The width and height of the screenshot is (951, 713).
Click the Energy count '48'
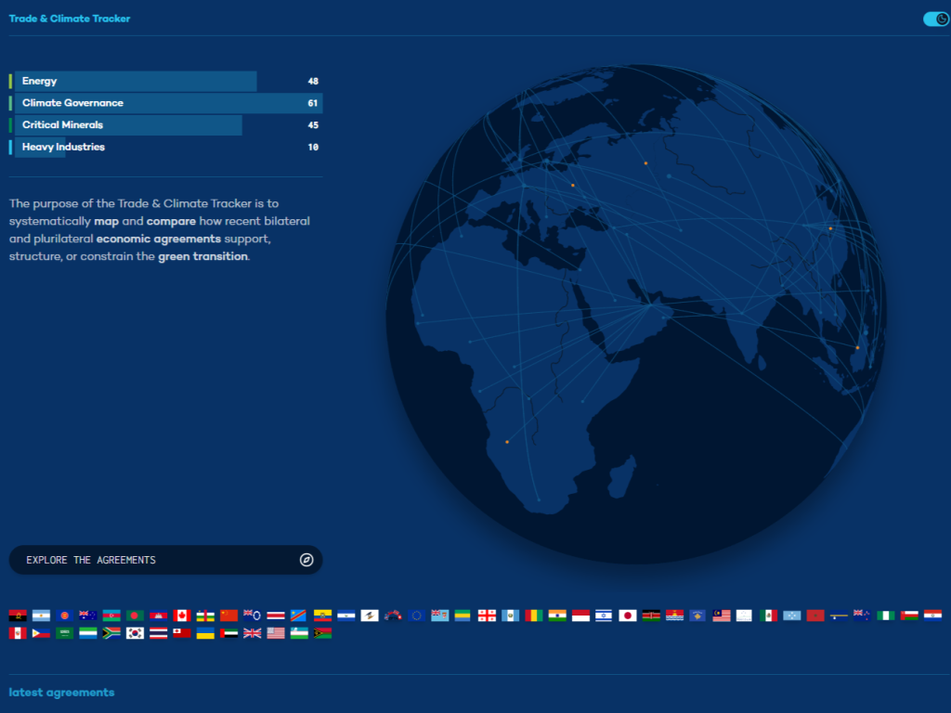[x=313, y=82]
